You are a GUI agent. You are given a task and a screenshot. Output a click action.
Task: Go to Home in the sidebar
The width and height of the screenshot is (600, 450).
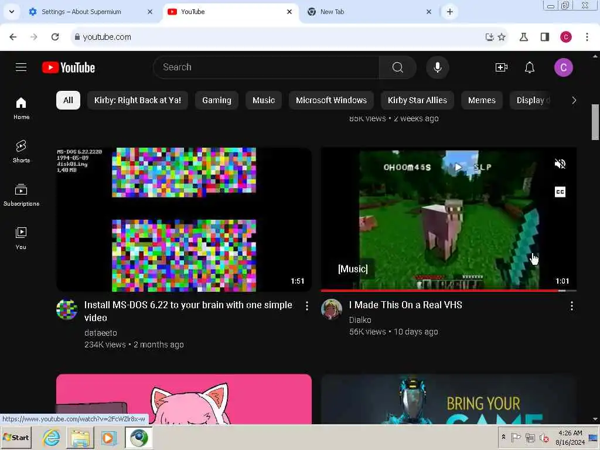(x=21, y=108)
